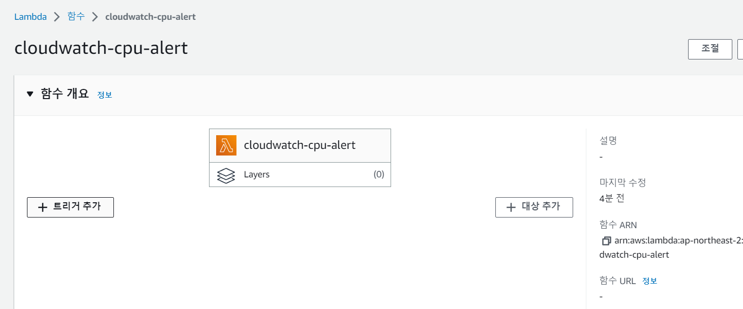Open the Layers row label
743x309 pixels.
click(x=257, y=175)
